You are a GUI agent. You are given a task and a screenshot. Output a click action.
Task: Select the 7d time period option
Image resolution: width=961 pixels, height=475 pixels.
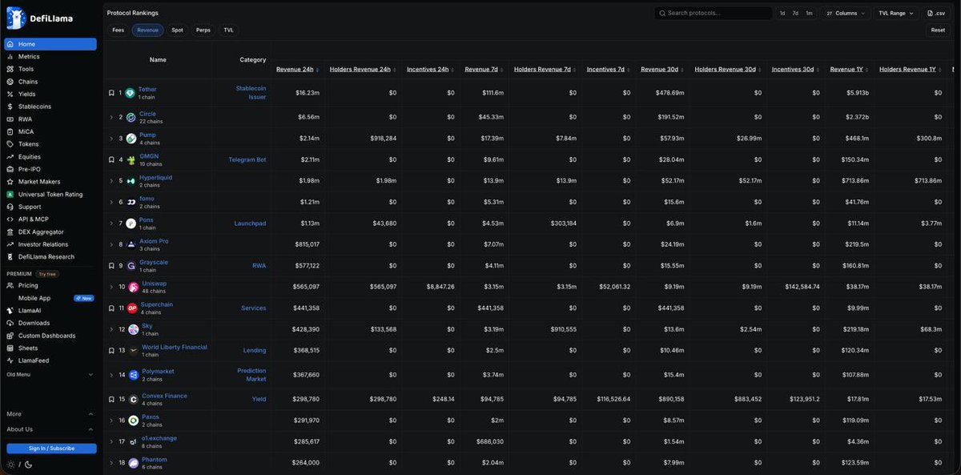[x=795, y=14]
